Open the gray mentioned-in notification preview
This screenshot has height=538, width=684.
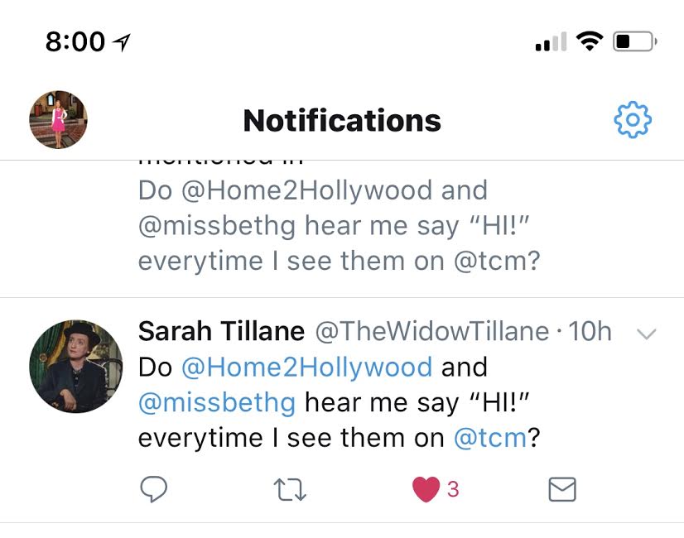coord(340,225)
